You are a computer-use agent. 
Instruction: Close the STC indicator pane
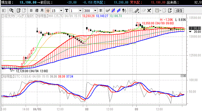tap(185, 76)
